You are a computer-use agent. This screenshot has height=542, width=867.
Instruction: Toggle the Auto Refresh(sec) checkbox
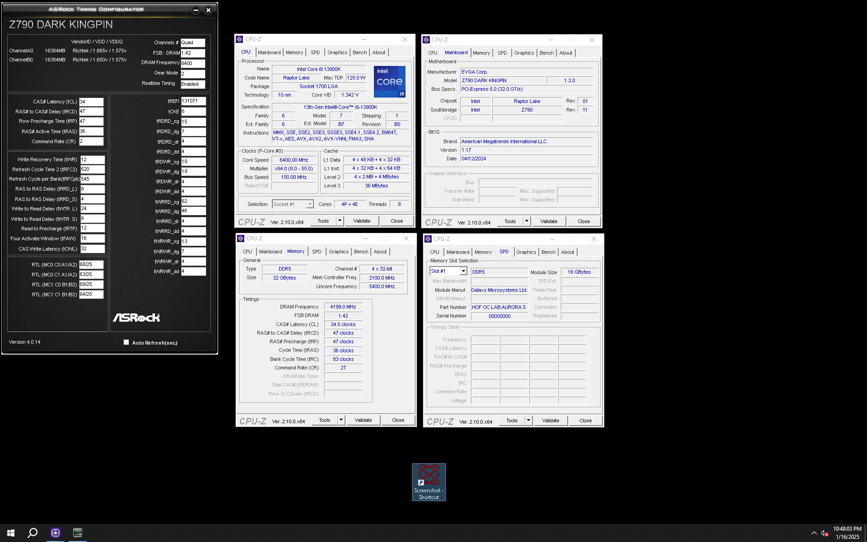coord(126,342)
